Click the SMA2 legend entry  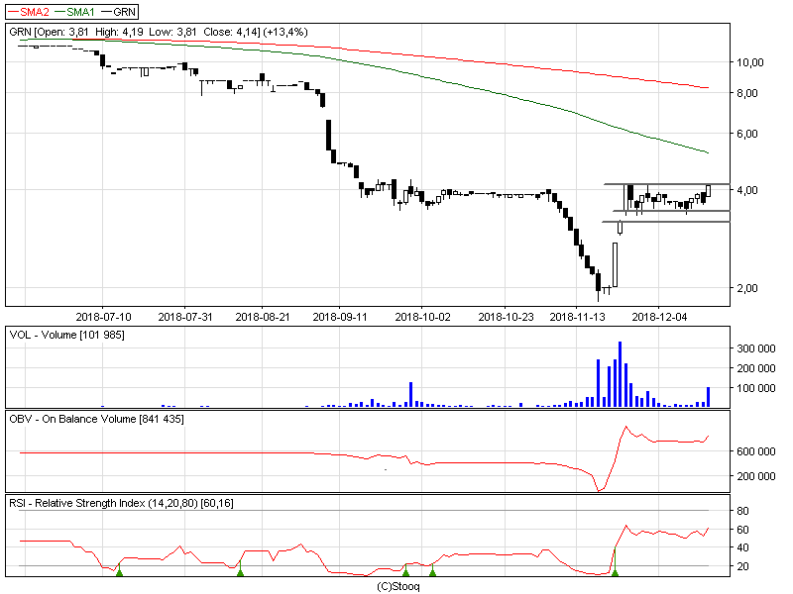coord(29,12)
